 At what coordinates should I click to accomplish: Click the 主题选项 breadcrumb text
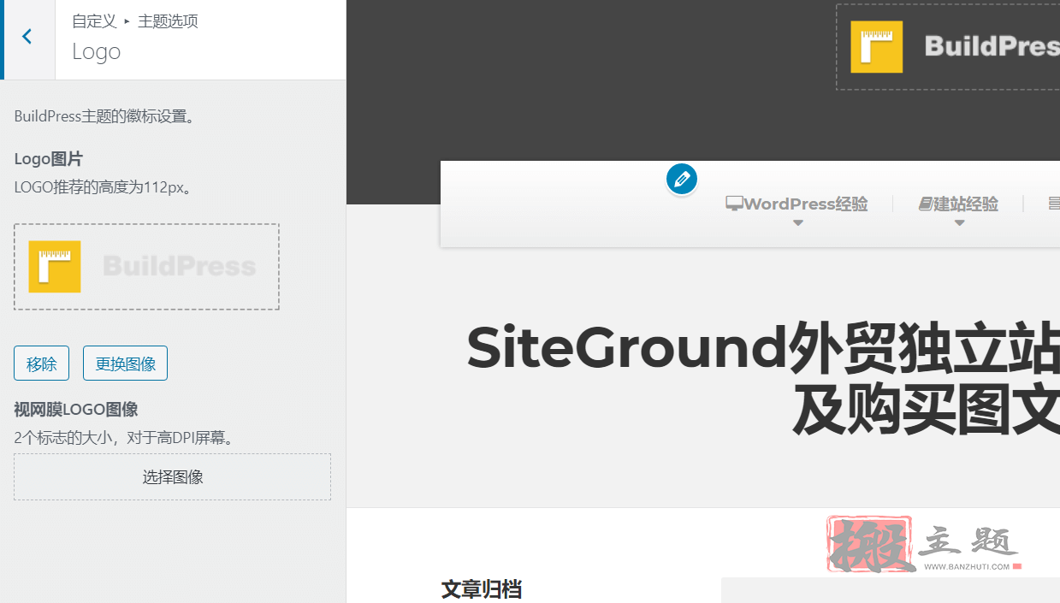pyautogui.click(x=168, y=21)
